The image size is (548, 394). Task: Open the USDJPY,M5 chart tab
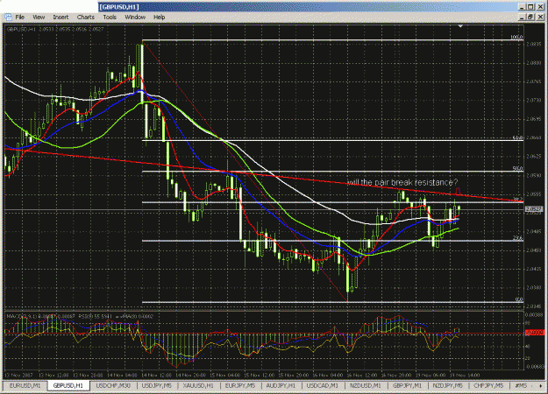coord(157,385)
